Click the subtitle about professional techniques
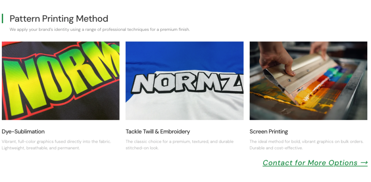Screen dimensions: 371x182 (100, 30)
